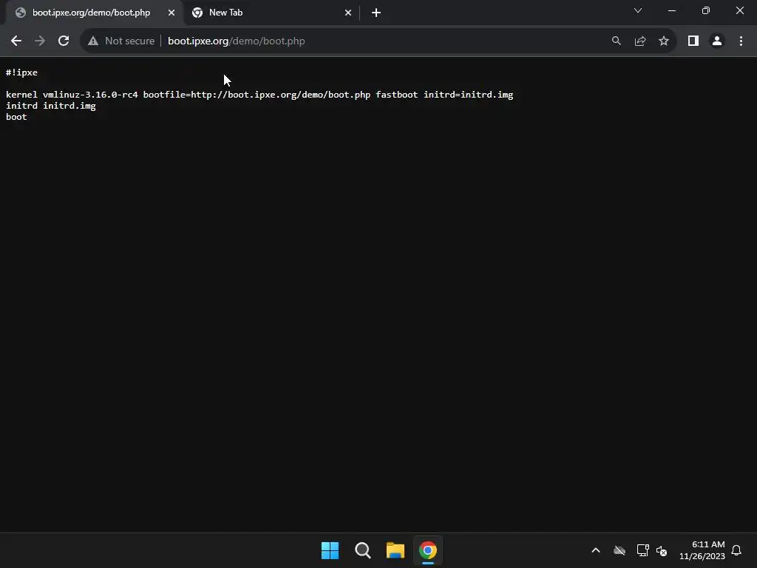Screen dimensions: 757x568
Task: Close the boot.ipxe.org tab
Action: [x=172, y=13]
